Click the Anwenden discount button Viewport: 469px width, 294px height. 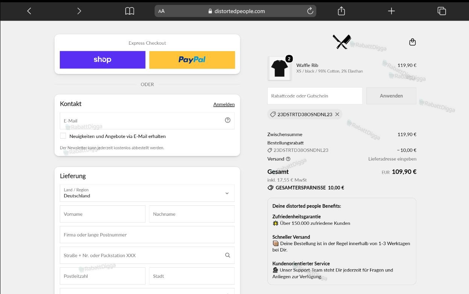click(392, 96)
